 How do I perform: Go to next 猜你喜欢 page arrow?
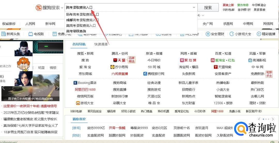[273, 119]
